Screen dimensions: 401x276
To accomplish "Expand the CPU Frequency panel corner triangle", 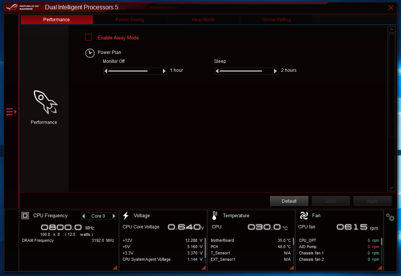I will coord(115,267).
